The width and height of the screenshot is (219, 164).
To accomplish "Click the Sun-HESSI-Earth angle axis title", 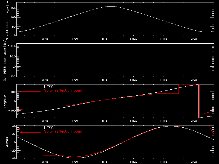I will [8, 20].
